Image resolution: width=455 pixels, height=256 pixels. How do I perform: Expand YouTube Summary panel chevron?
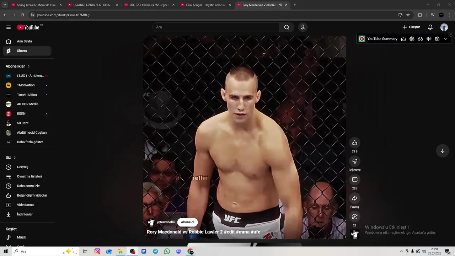(446, 39)
